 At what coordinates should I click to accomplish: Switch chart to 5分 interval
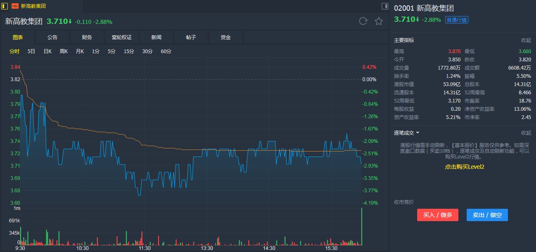tap(111, 51)
